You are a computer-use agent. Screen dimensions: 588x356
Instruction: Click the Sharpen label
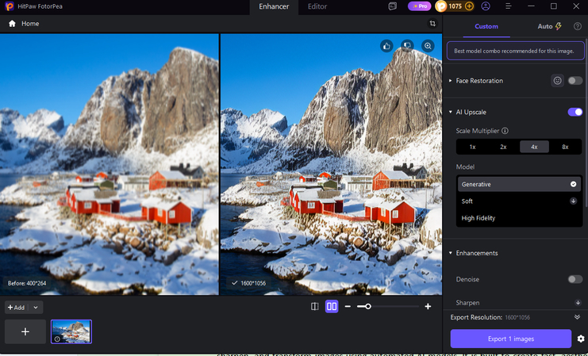click(467, 303)
